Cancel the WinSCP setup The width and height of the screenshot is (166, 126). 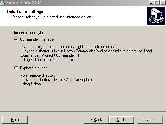click(x=150, y=120)
